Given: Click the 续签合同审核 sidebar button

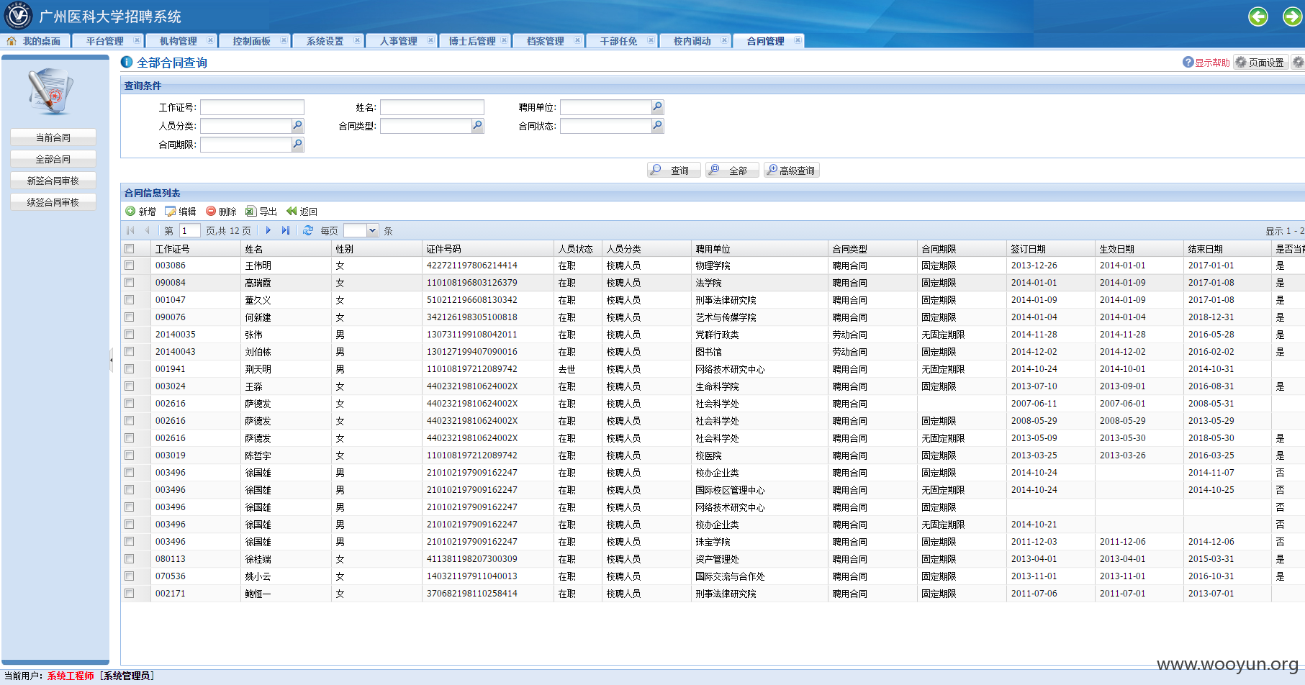Looking at the screenshot, I should tap(53, 202).
